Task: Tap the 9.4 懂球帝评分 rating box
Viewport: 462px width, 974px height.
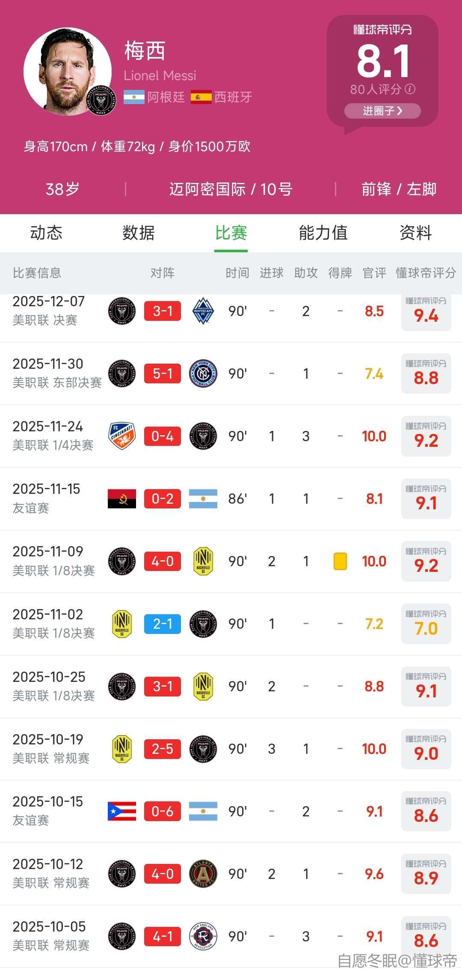Action: (426, 312)
